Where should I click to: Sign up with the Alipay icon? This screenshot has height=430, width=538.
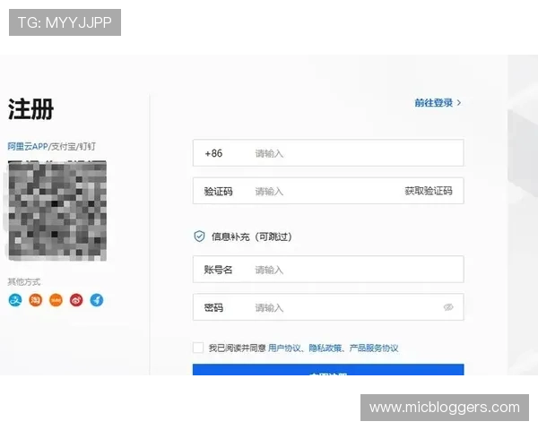(x=15, y=300)
